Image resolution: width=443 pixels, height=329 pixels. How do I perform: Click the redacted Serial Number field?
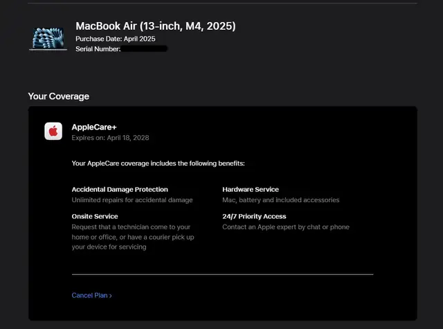click(145, 49)
